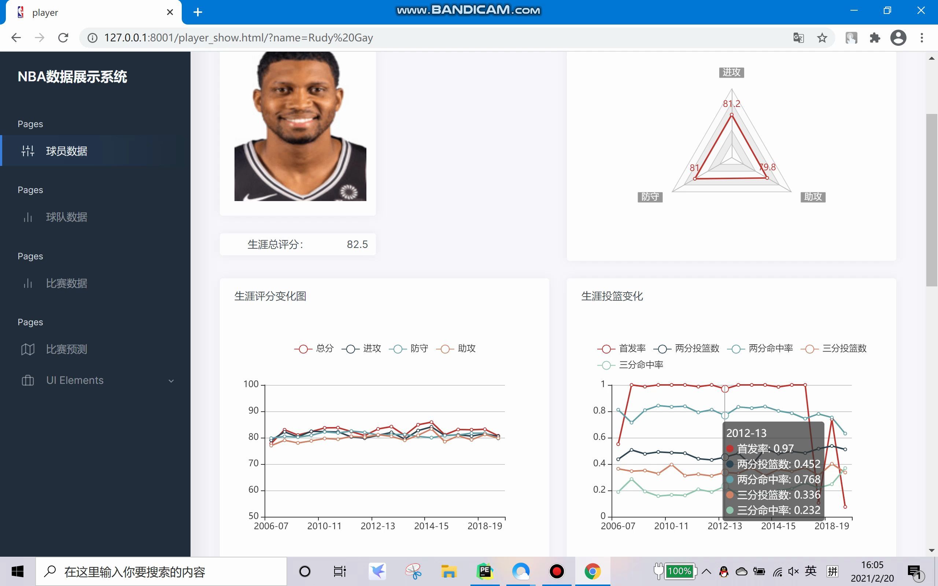This screenshot has width=938, height=586.
Task: Open QQ penguin icon in system tray
Action: point(724,571)
